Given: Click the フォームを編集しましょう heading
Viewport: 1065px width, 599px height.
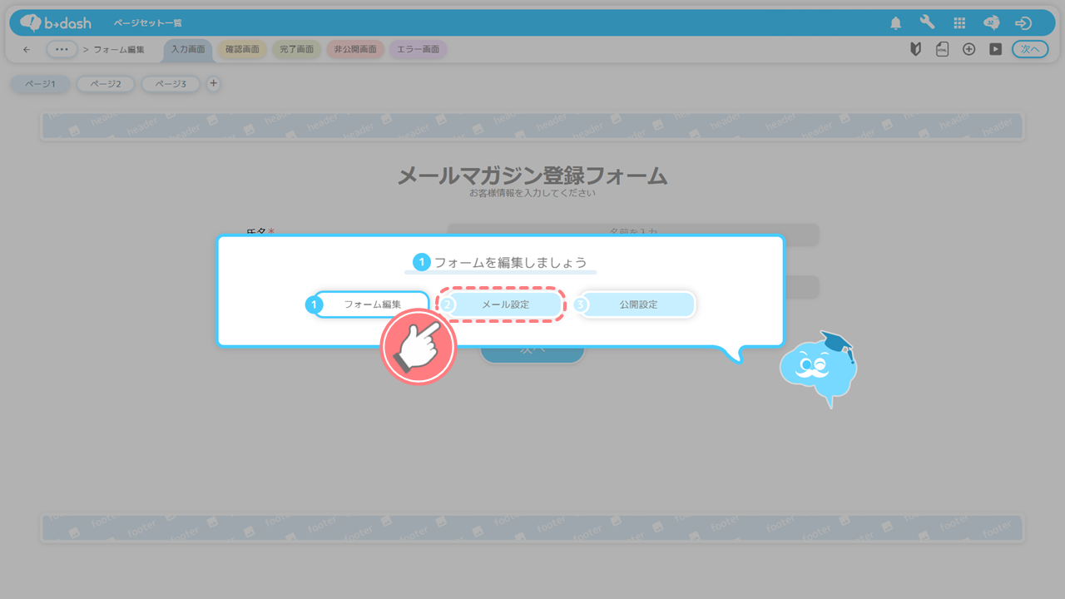Looking at the screenshot, I should point(510,262).
